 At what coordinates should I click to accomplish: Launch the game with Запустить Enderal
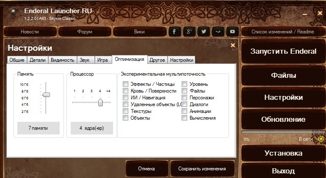pyautogui.click(x=283, y=52)
